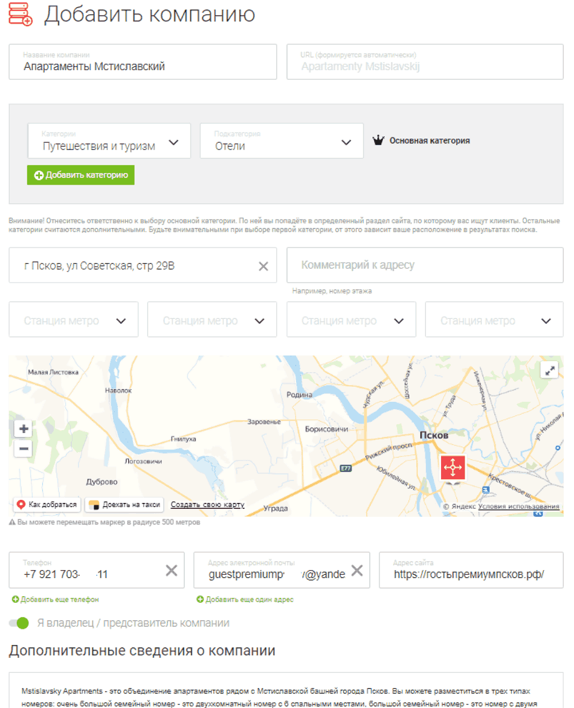
Task: Click the email address input field
Action: tap(282, 570)
